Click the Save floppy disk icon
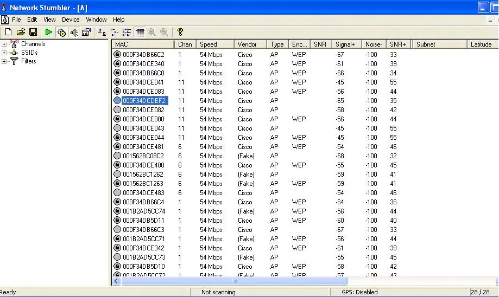499x297 pixels. (33, 32)
